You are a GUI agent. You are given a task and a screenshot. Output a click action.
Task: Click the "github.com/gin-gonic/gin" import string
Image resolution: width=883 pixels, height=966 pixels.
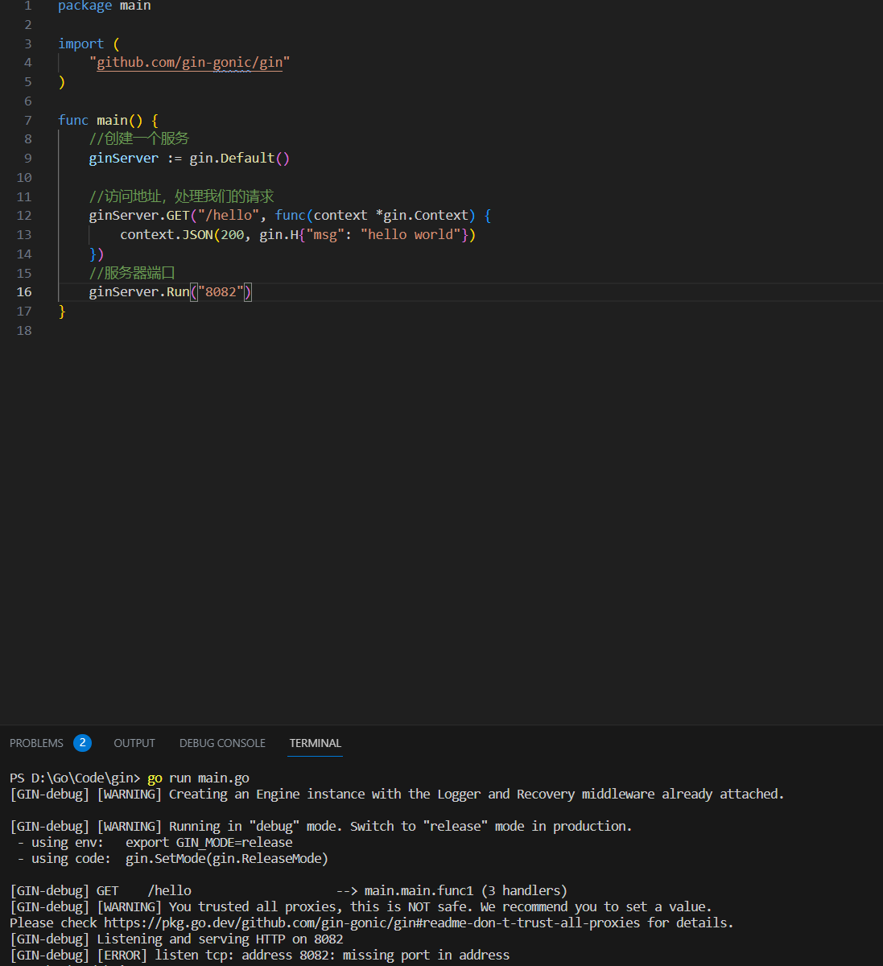189,63
